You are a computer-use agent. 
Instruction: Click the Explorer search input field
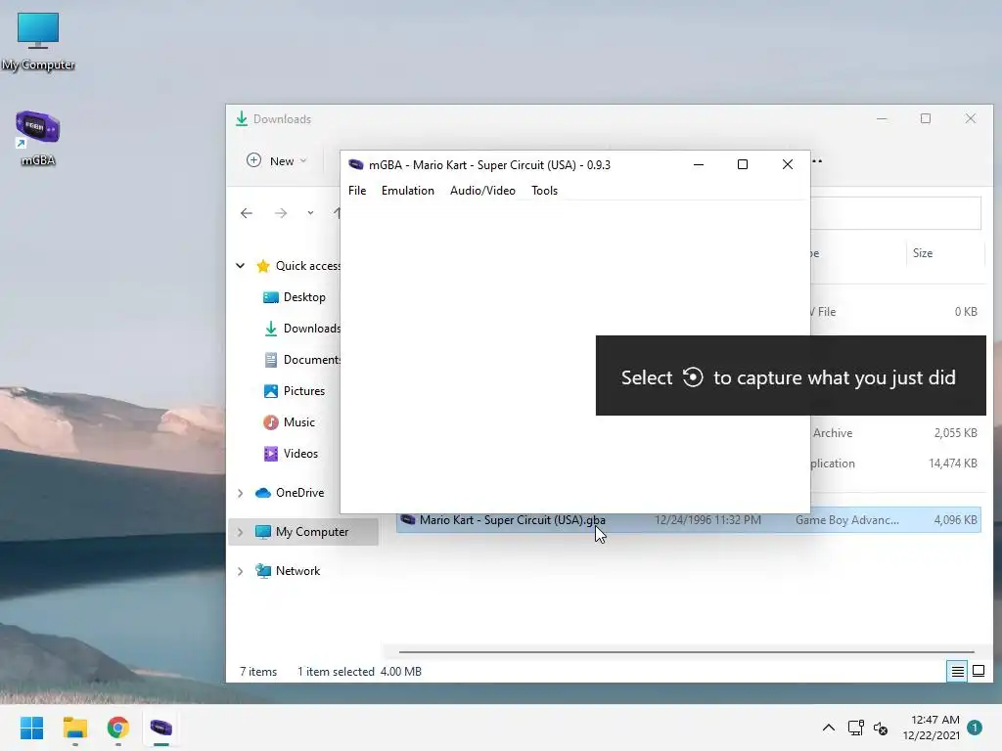tap(895, 213)
